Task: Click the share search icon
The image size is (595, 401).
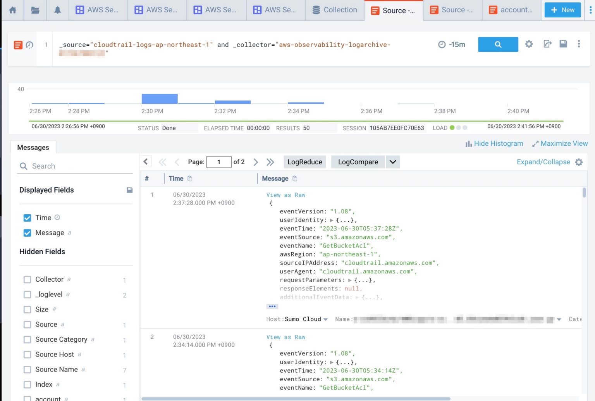Action: point(548,44)
